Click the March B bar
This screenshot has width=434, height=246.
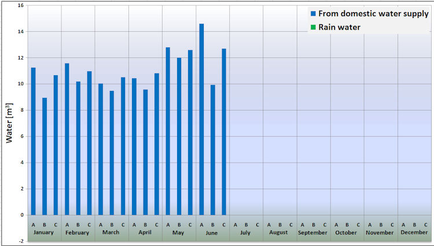[x=112, y=153]
